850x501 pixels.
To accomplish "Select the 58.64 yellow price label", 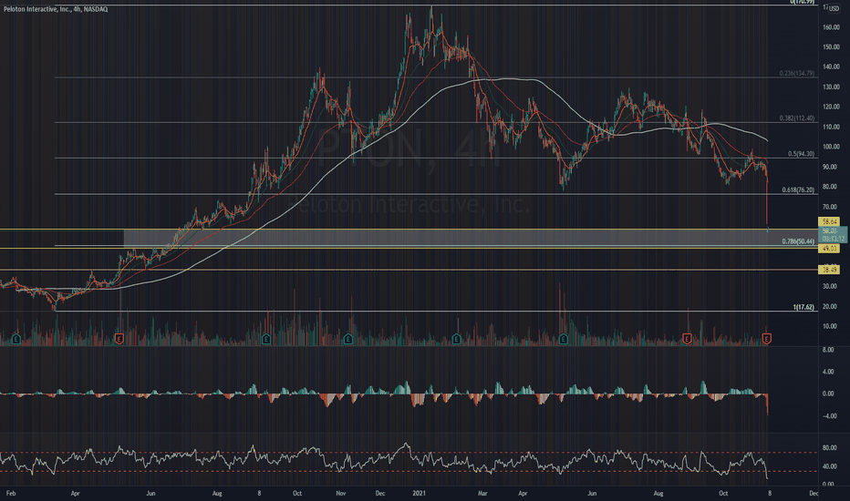I will [828, 221].
